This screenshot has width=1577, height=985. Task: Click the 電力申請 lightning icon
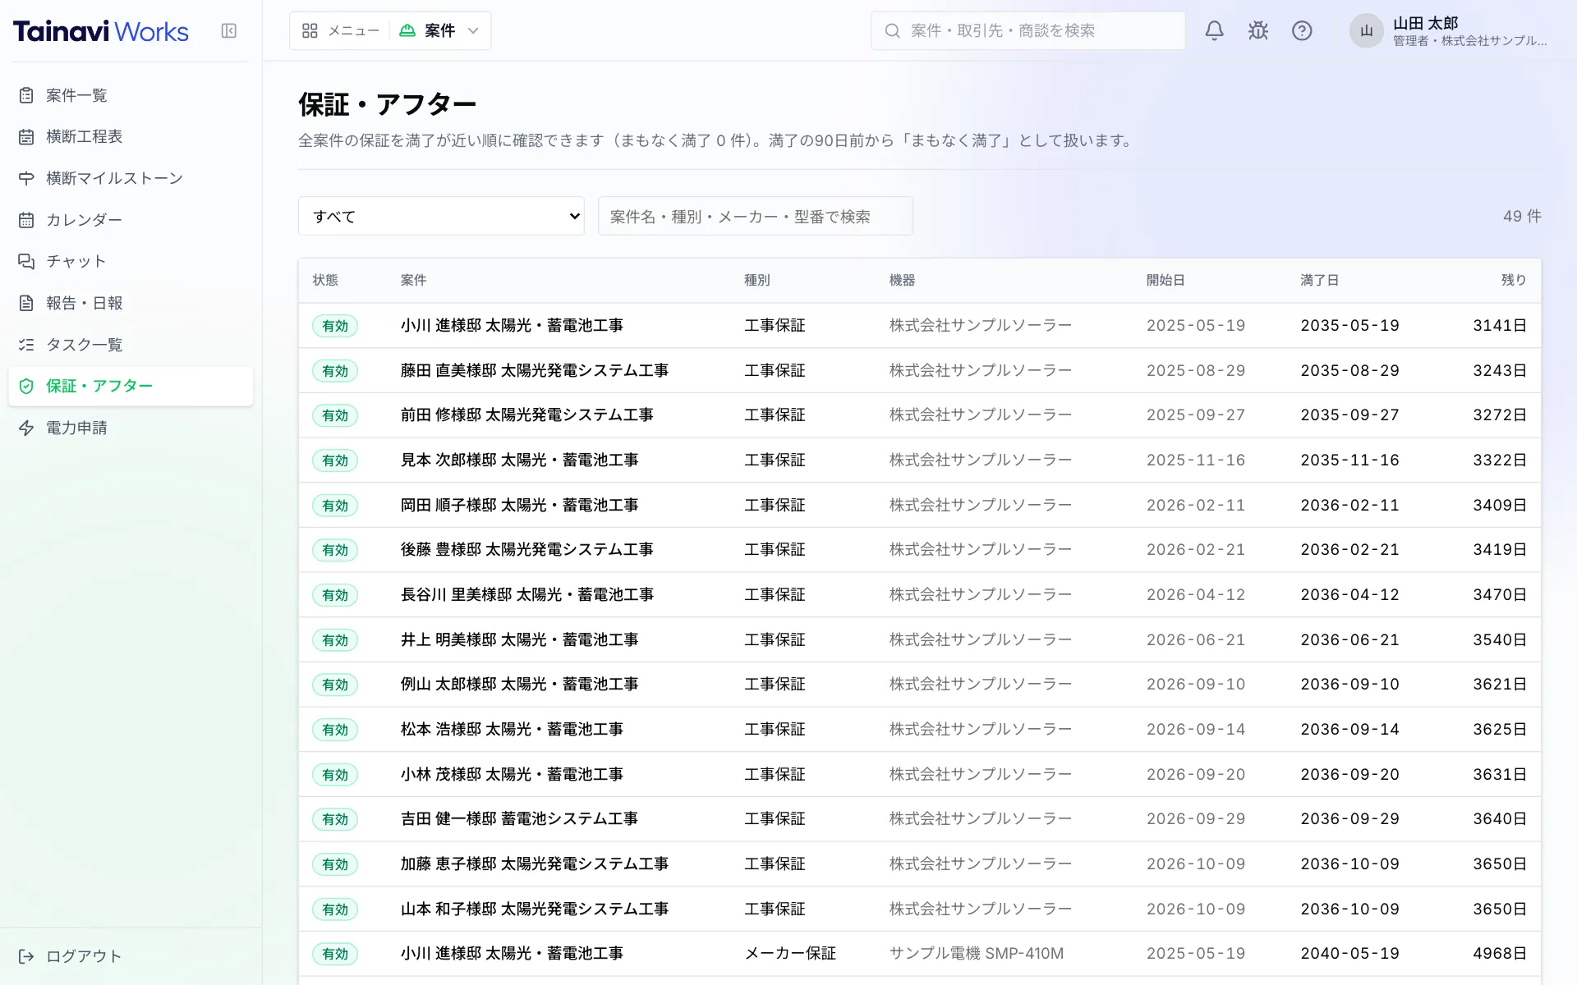pyautogui.click(x=26, y=428)
